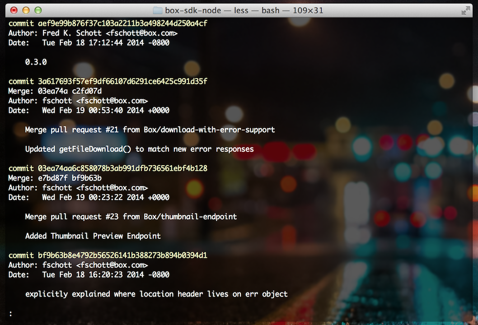
Task: Click the yellow minimize window button
Action: [x=26, y=10]
